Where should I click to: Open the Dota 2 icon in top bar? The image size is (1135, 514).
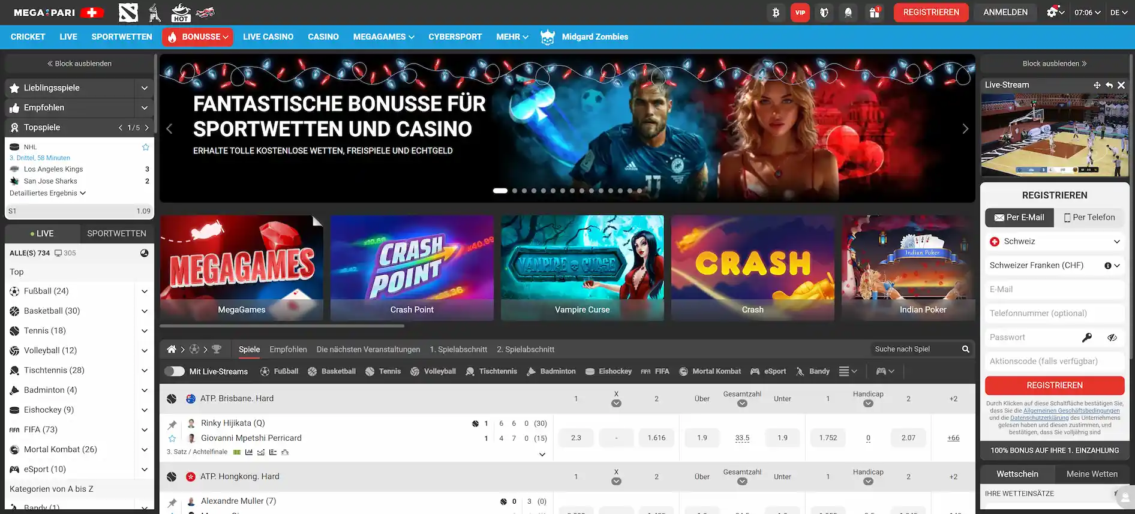coord(128,13)
